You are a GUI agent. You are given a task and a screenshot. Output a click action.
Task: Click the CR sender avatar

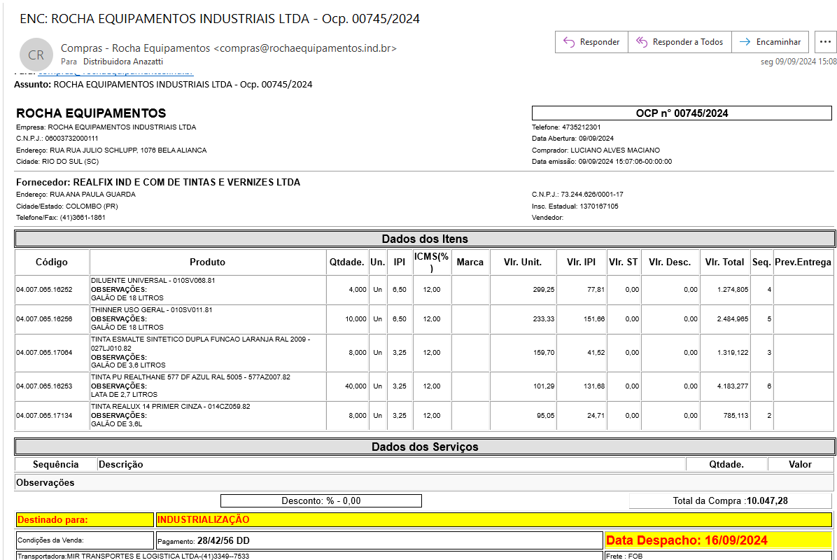point(36,55)
